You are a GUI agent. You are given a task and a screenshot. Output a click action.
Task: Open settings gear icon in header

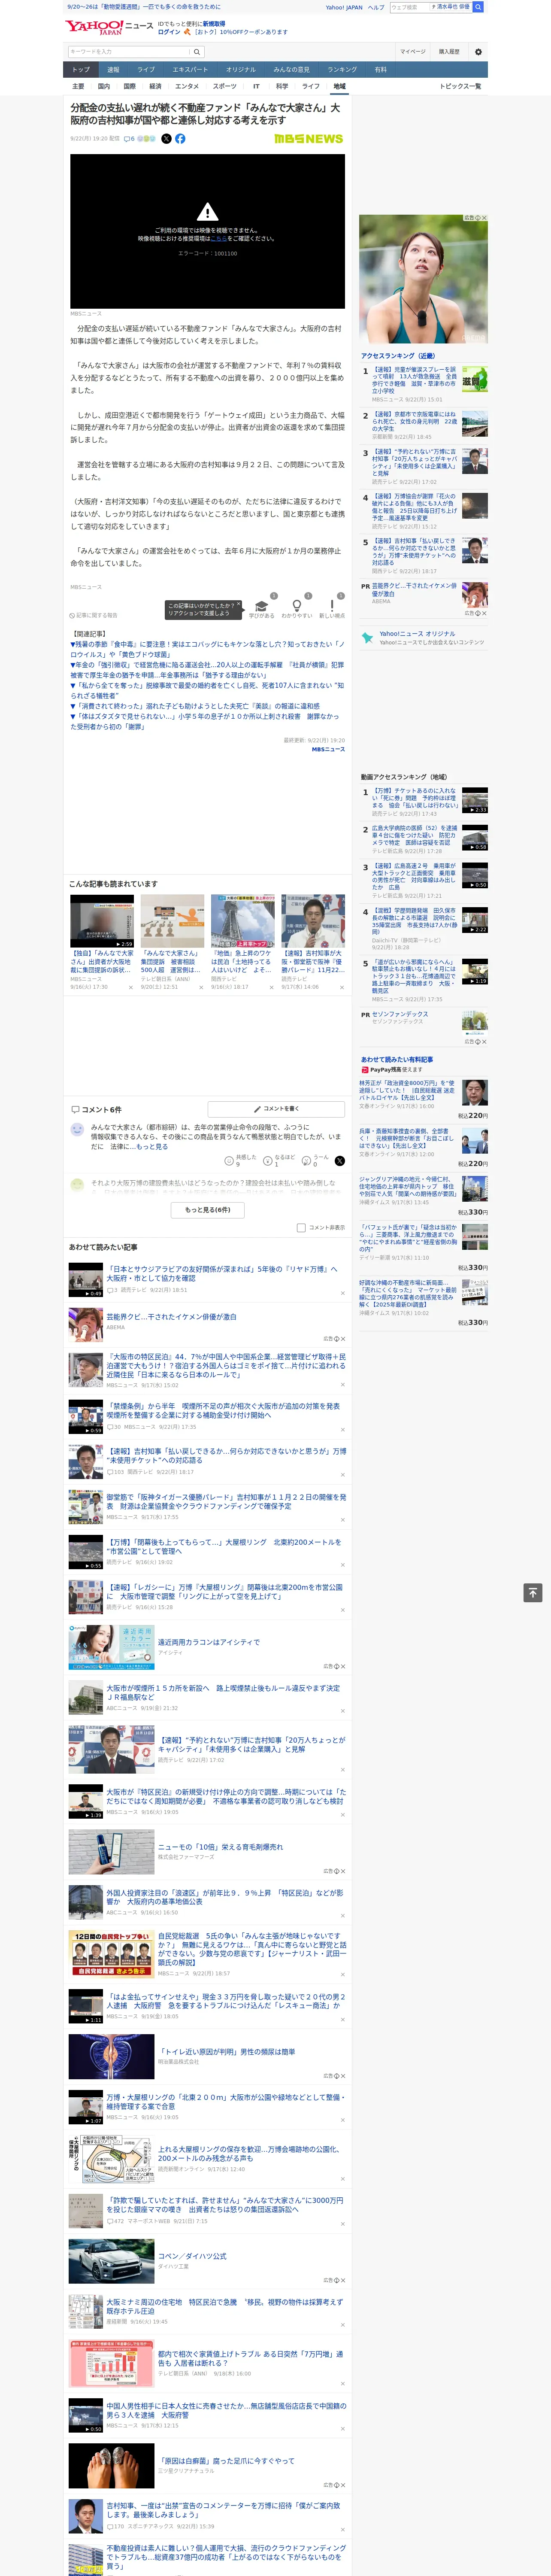click(x=478, y=52)
